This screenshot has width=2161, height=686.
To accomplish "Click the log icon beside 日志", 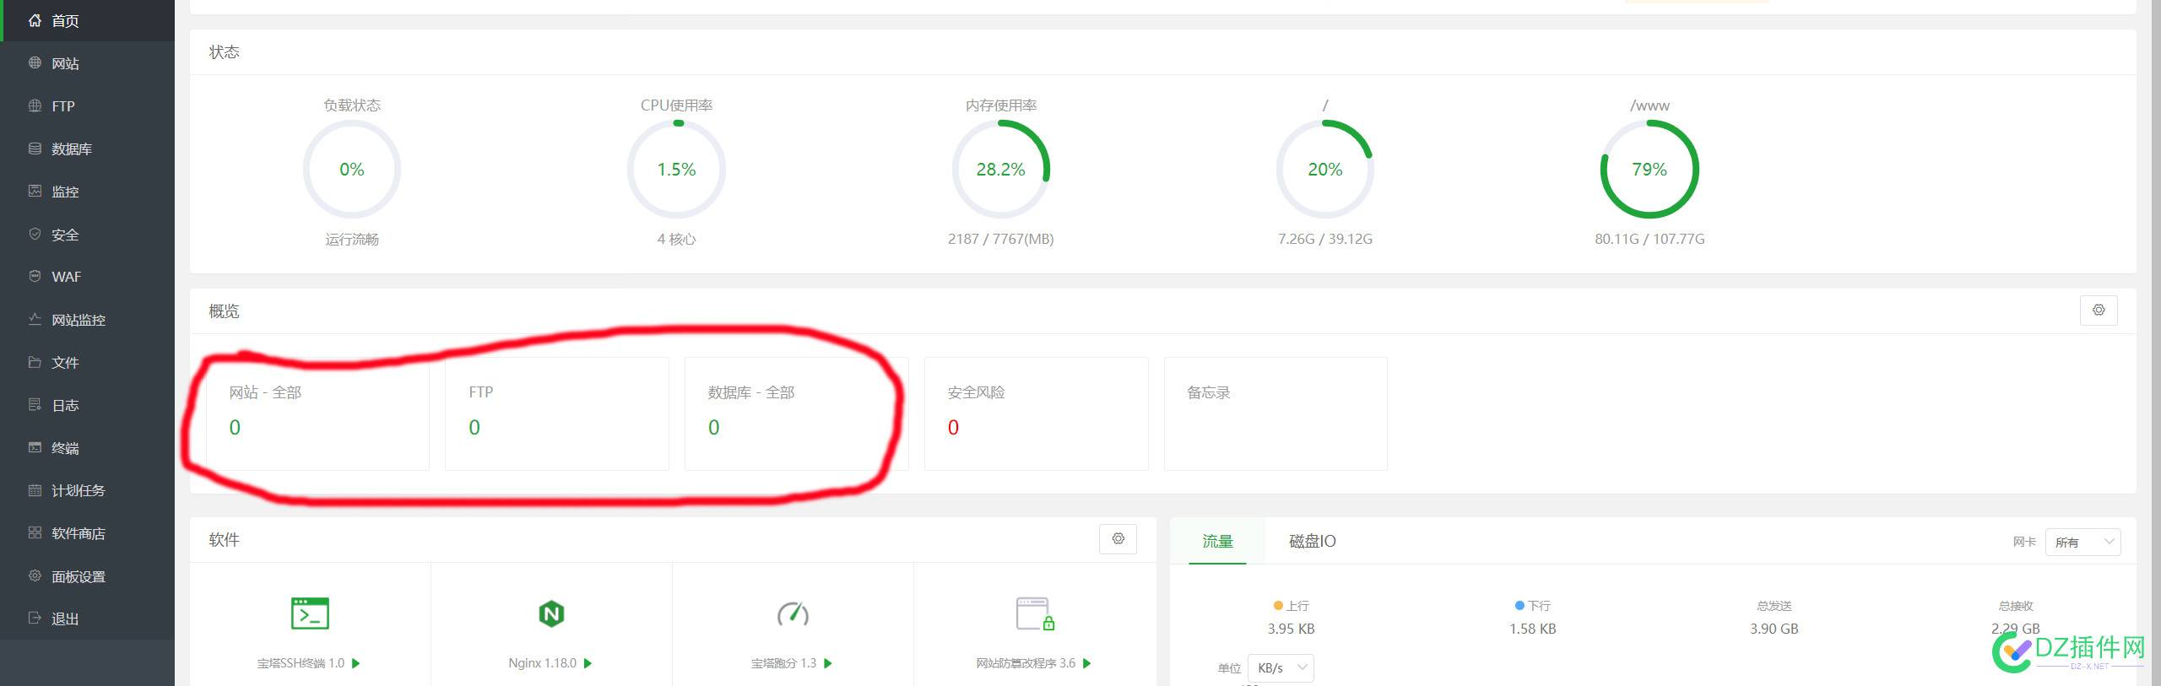I will coord(35,404).
